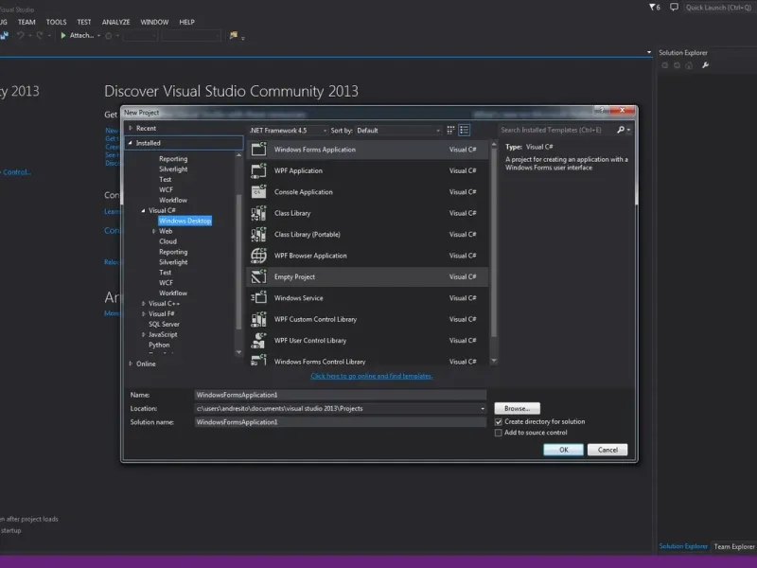Pick the Console Application template icon

[258, 192]
